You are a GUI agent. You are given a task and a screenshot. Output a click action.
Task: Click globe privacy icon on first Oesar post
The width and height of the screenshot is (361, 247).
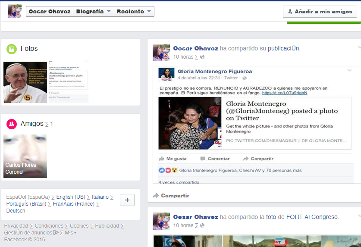pyautogui.click(x=202, y=57)
